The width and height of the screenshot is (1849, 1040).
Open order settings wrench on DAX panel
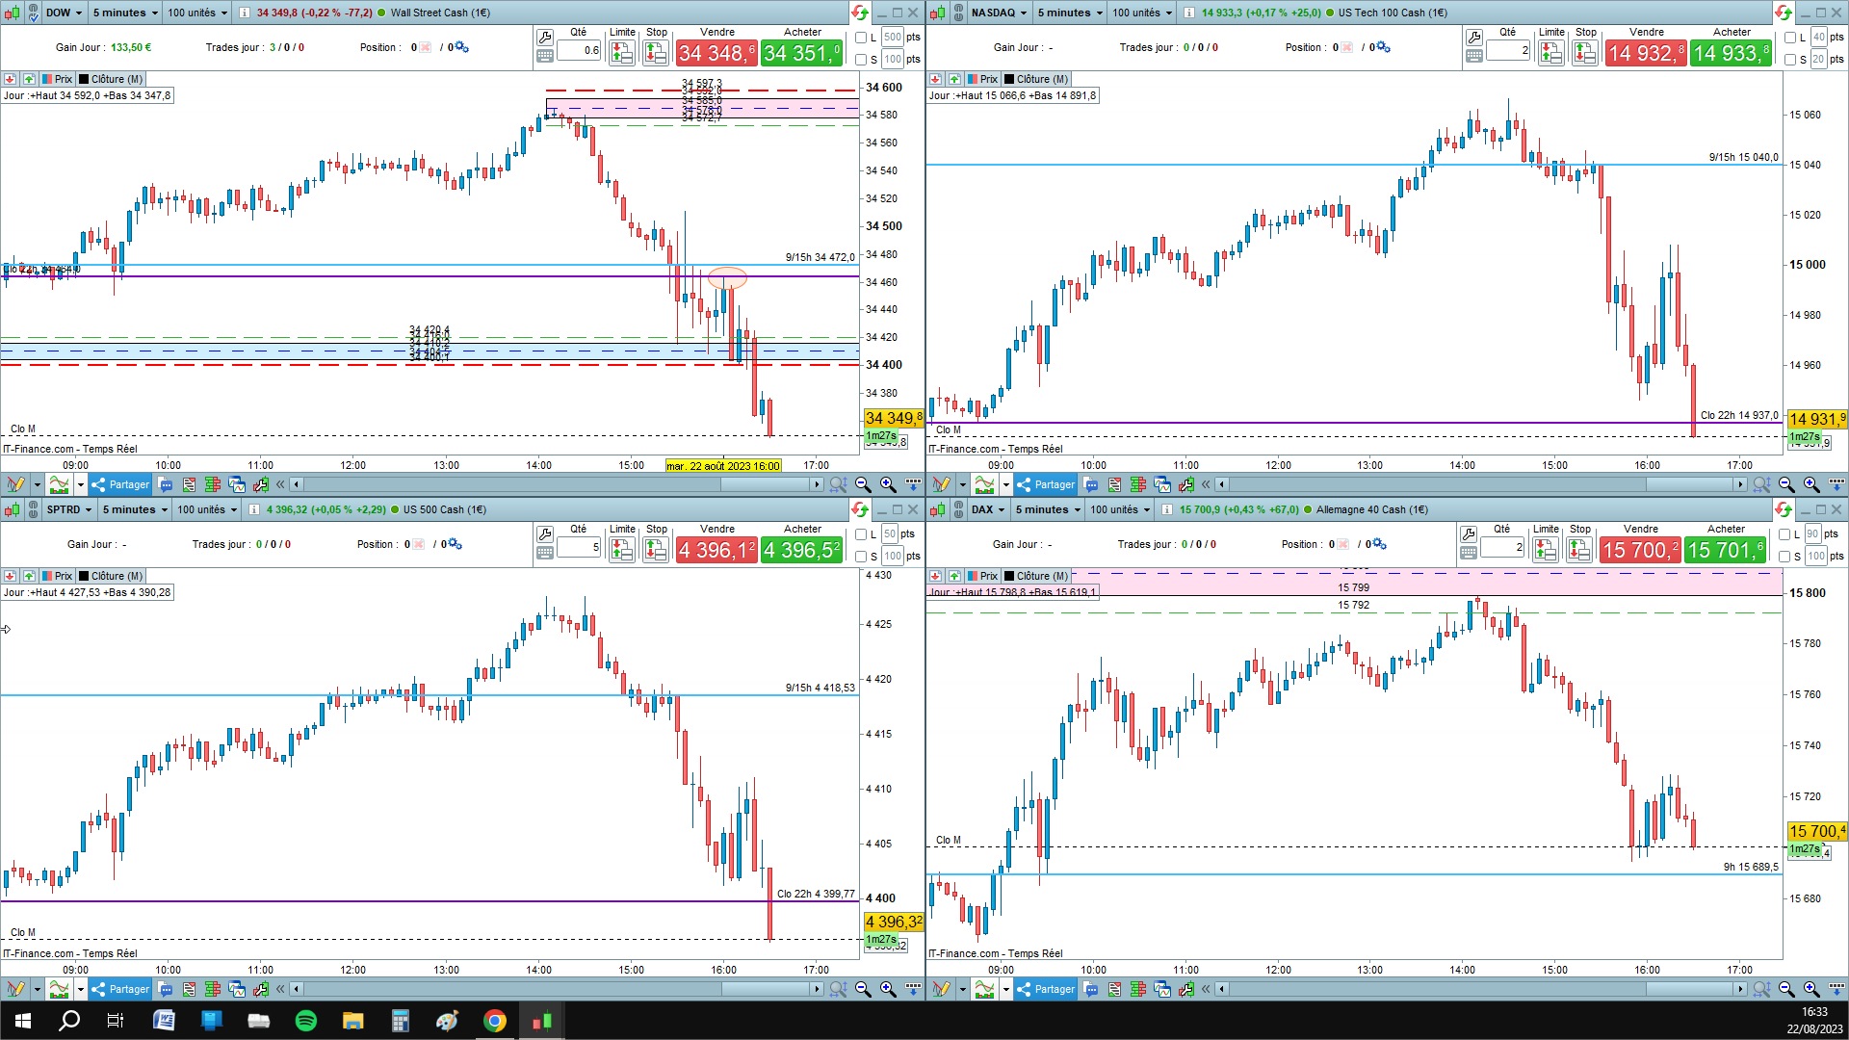point(1468,533)
